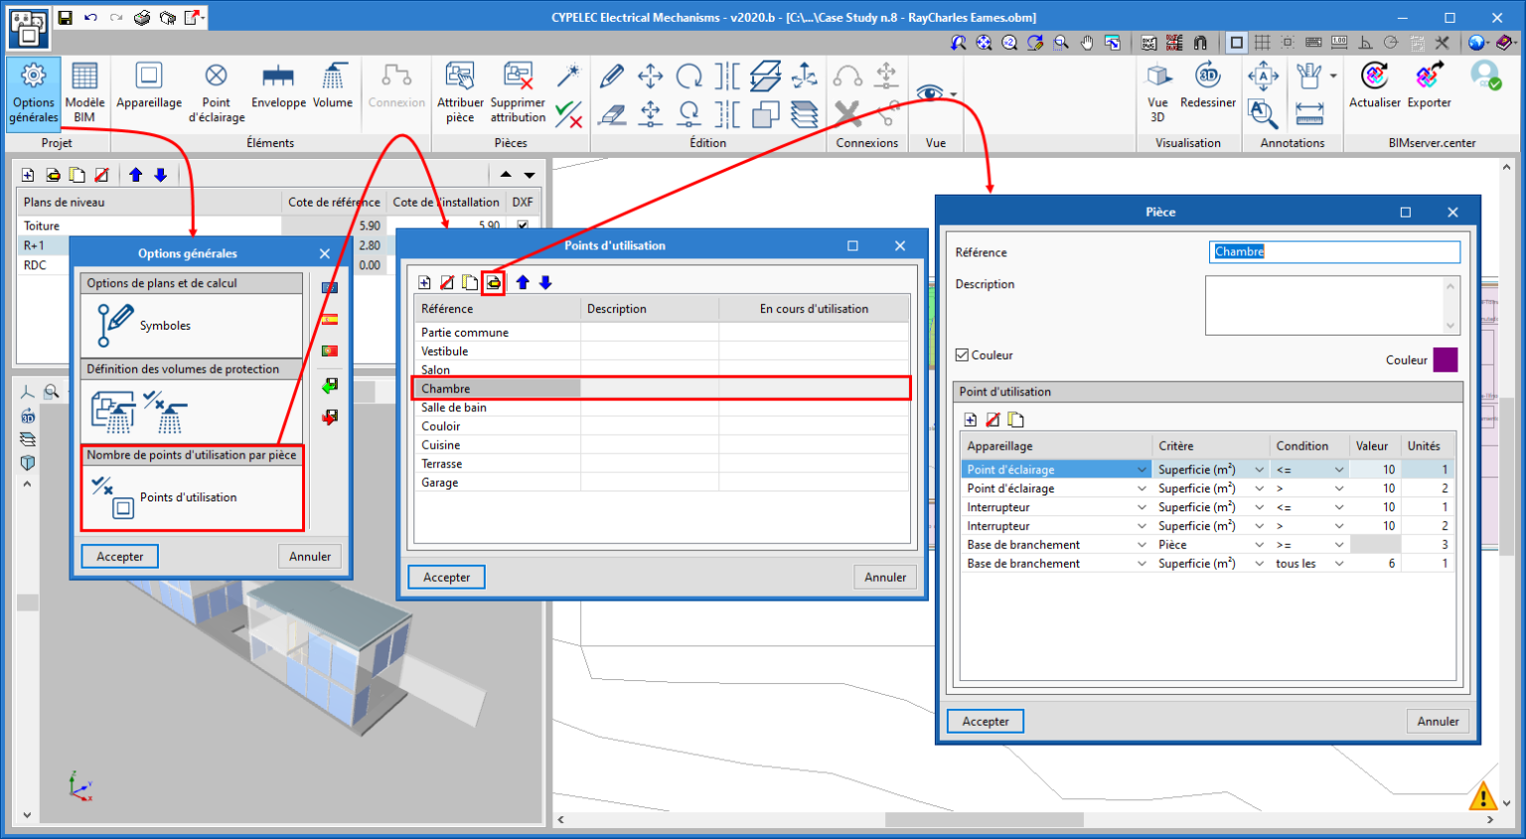Click the purple Couleur swatch
The height and width of the screenshot is (839, 1526).
(1446, 359)
